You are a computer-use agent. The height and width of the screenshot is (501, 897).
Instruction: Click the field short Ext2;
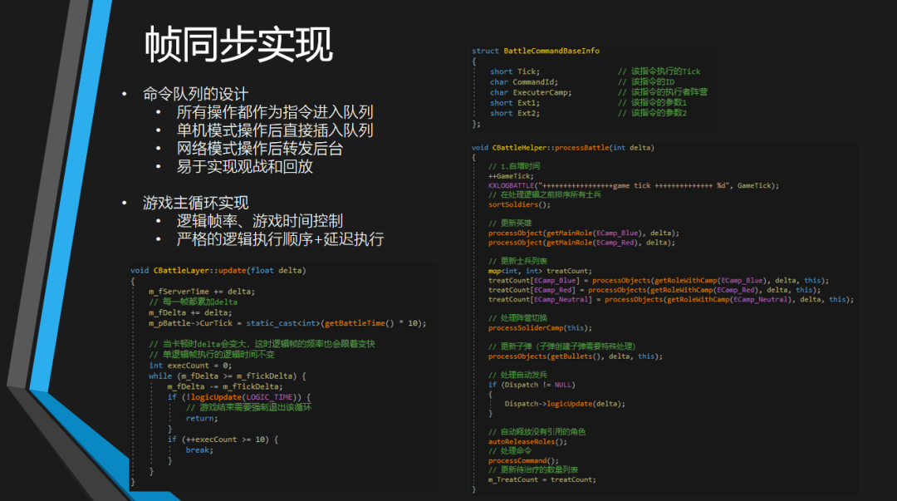515,113
